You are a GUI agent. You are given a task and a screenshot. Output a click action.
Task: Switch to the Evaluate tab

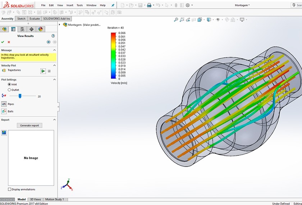(x=35, y=19)
